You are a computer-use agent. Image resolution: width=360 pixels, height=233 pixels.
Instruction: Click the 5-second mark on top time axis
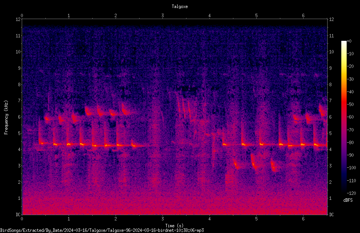[x=256, y=16]
